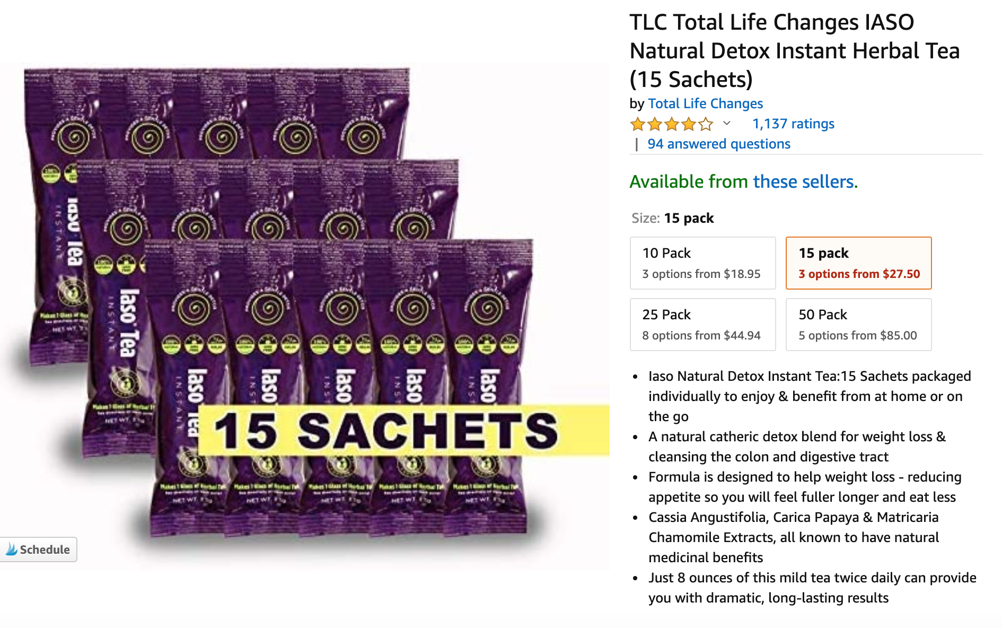
Task: Select the 15 pack size option
Action: tap(858, 263)
